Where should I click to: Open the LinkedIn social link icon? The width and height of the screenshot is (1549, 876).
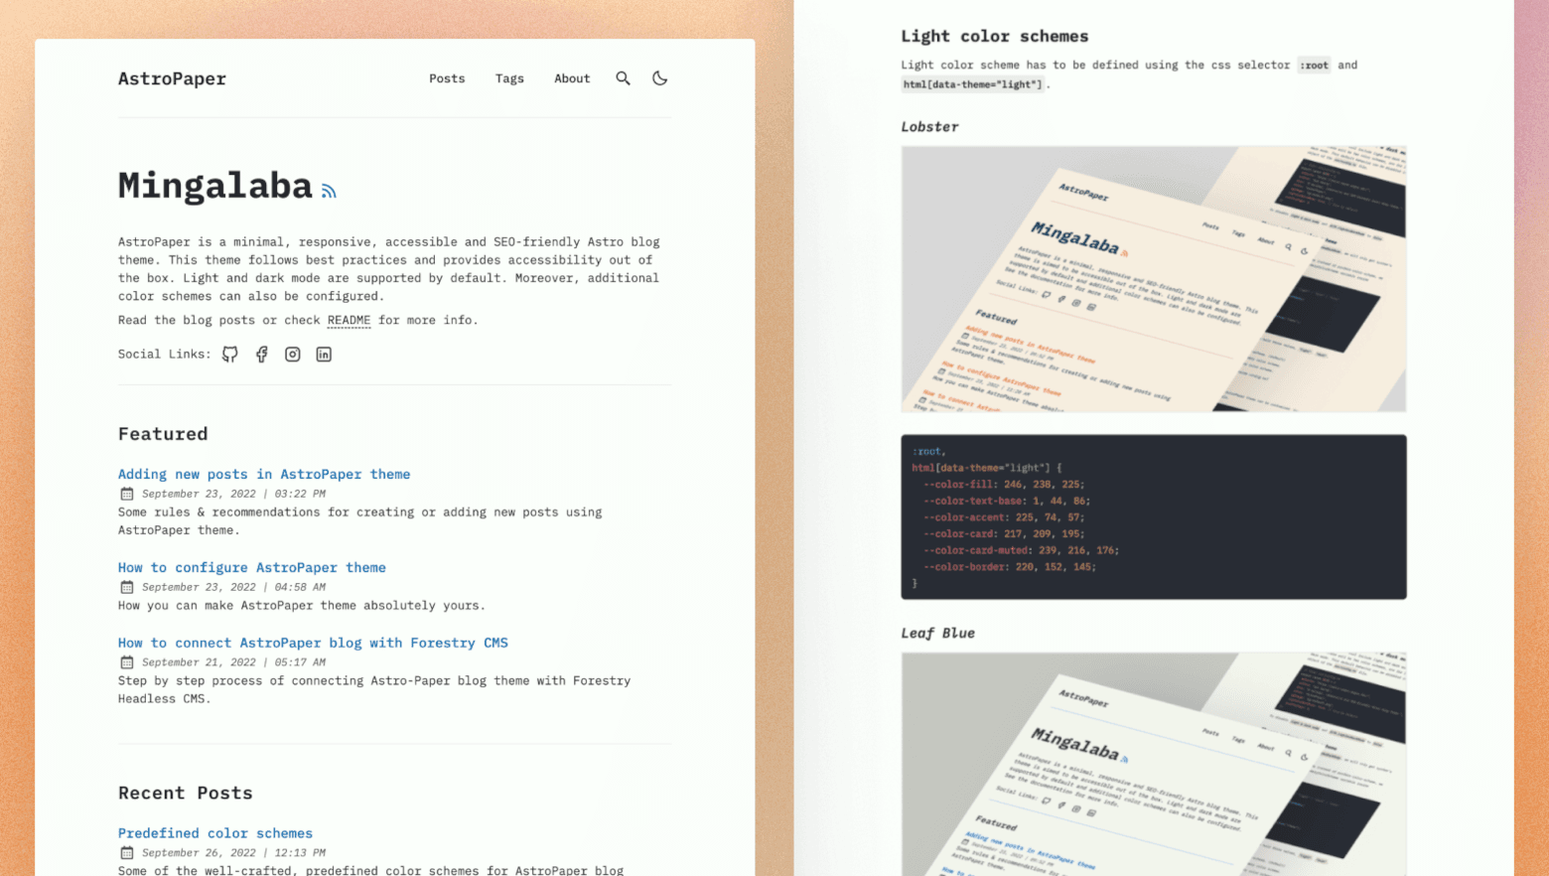click(x=324, y=355)
